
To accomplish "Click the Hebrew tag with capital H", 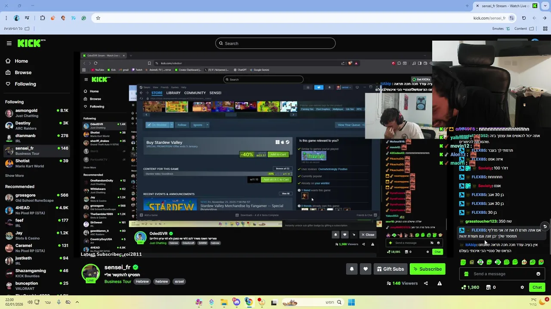I will (x=142, y=282).
